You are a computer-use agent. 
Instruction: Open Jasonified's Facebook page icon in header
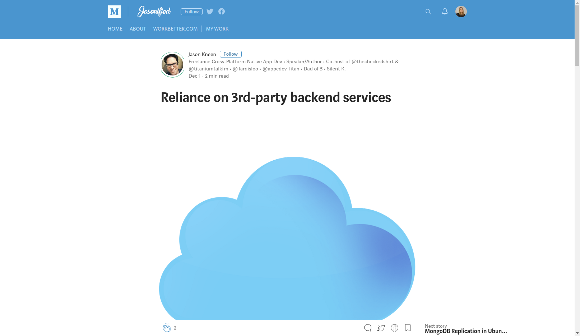click(x=222, y=11)
